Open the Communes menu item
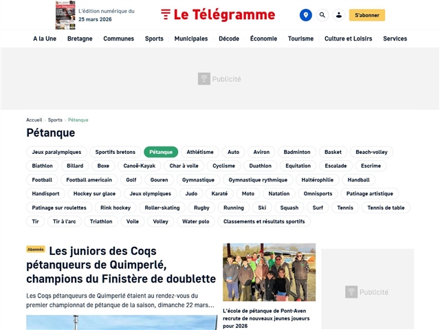 (119, 38)
